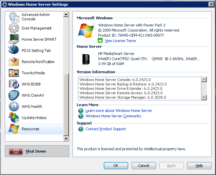
Task: Click the Version Information scrollbar track
Action: click(204, 89)
